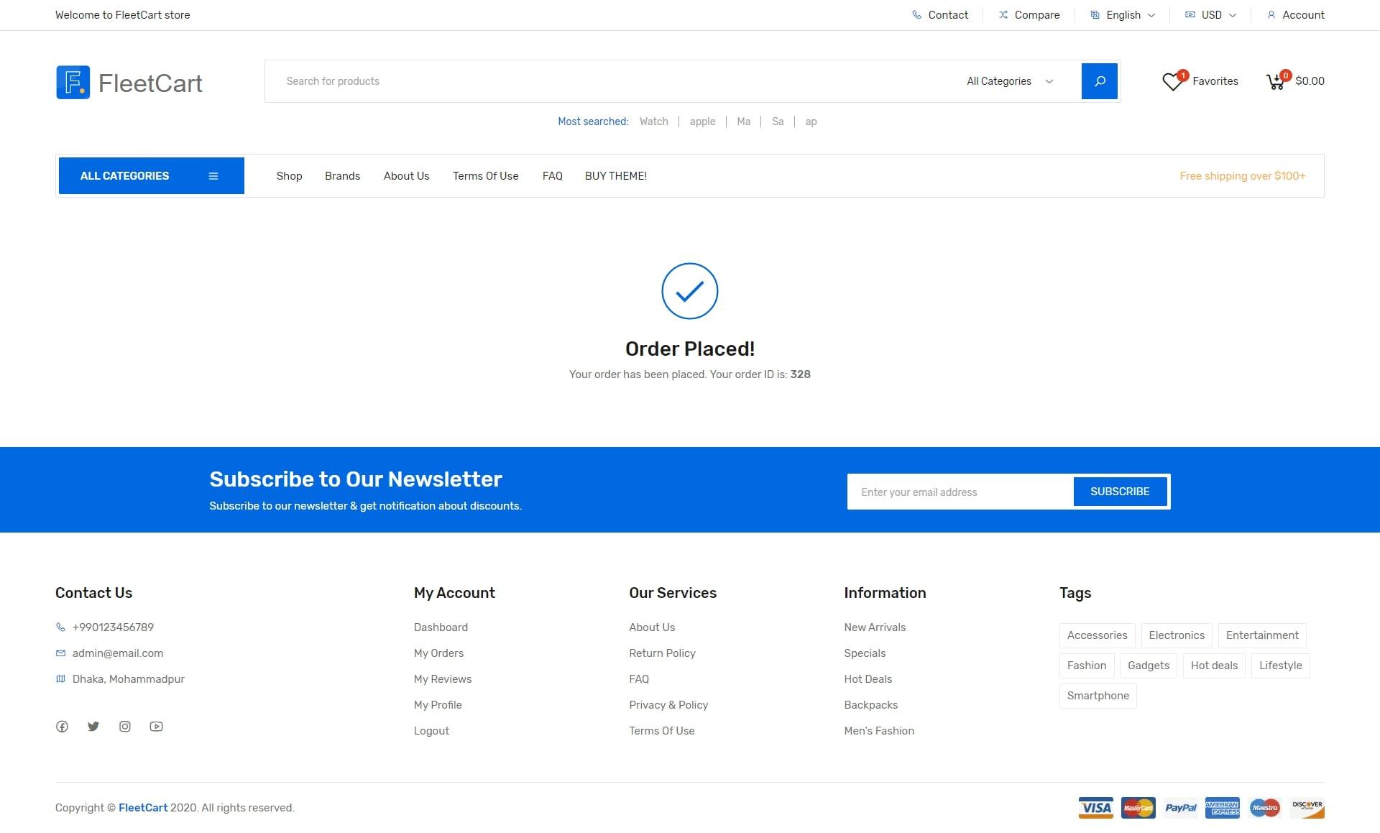Image resolution: width=1380 pixels, height=833 pixels.
Task: Expand the English language selector
Action: tap(1123, 14)
